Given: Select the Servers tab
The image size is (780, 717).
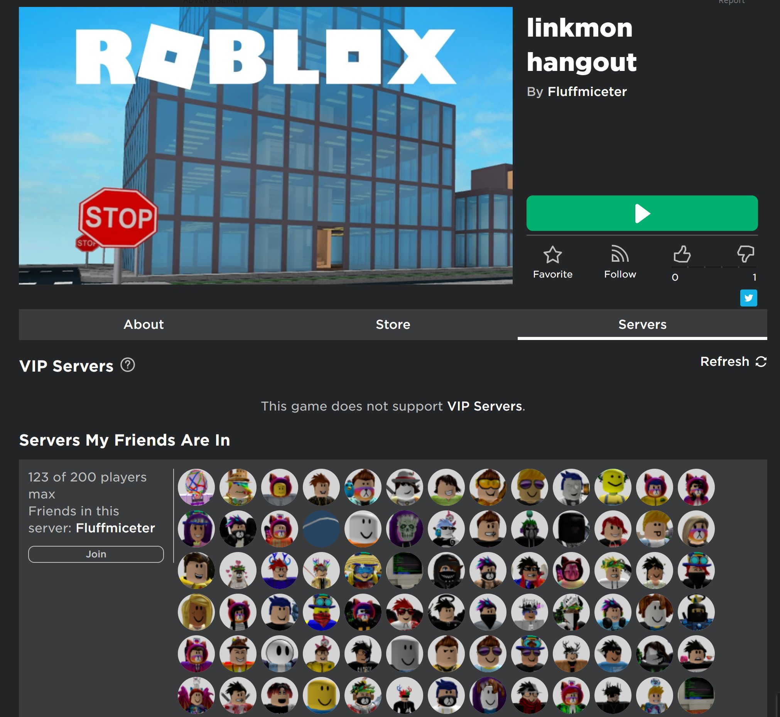Looking at the screenshot, I should (642, 324).
